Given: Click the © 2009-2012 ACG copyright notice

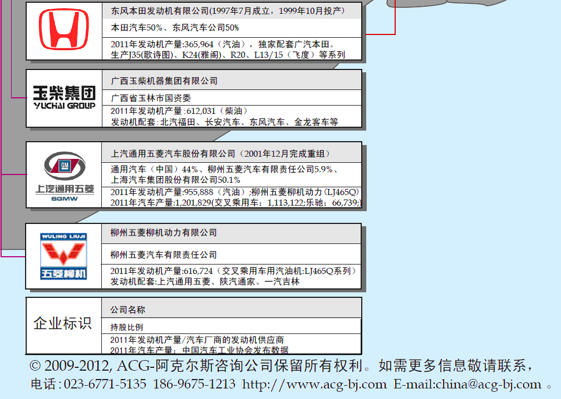Looking at the screenshot, I should point(281,366).
